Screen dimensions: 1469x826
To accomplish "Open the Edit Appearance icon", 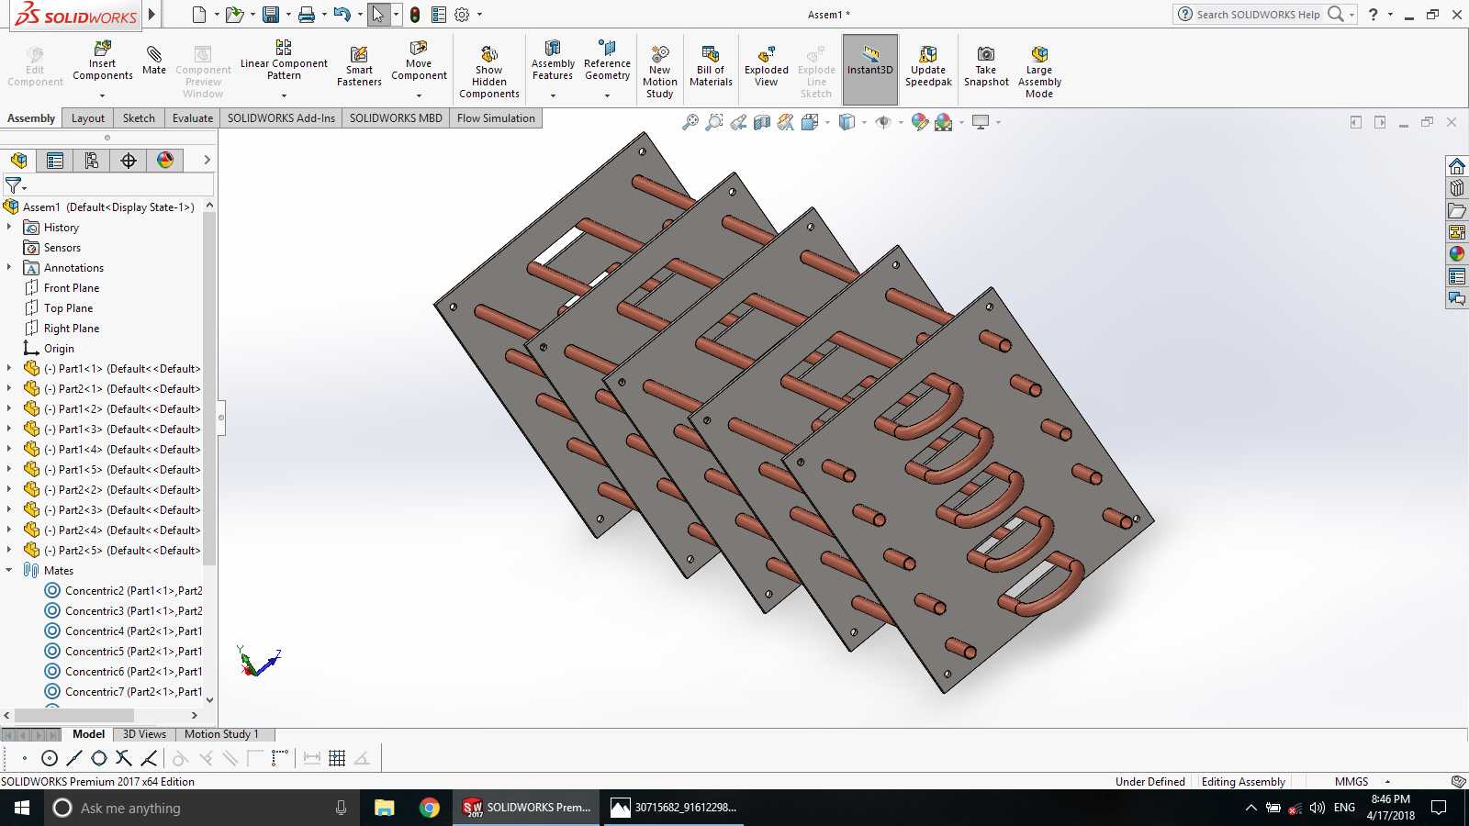I will click(919, 122).
